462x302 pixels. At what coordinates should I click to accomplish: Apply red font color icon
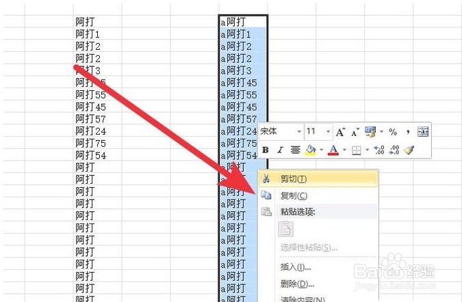click(x=333, y=150)
